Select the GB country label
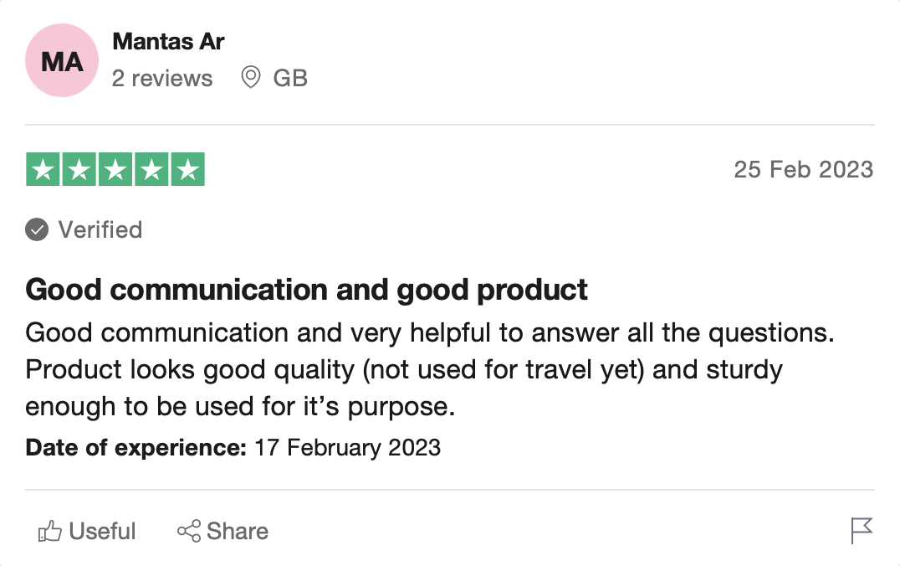Screen dimensions: 900x566 tap(290, 78)
